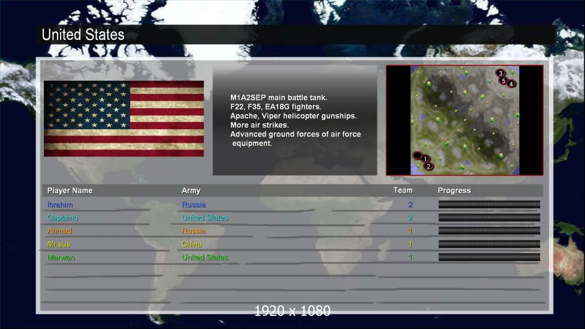585x329 pixels.
Task: Click 'Apache, Viper helicopter gunships.' line
Action: pos(294,116)
